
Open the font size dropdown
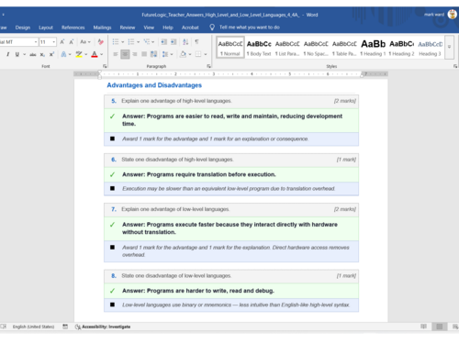click(x=54, y=42)
